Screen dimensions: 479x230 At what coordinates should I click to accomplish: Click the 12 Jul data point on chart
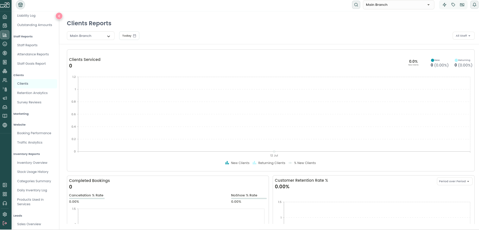coord(274,152)
